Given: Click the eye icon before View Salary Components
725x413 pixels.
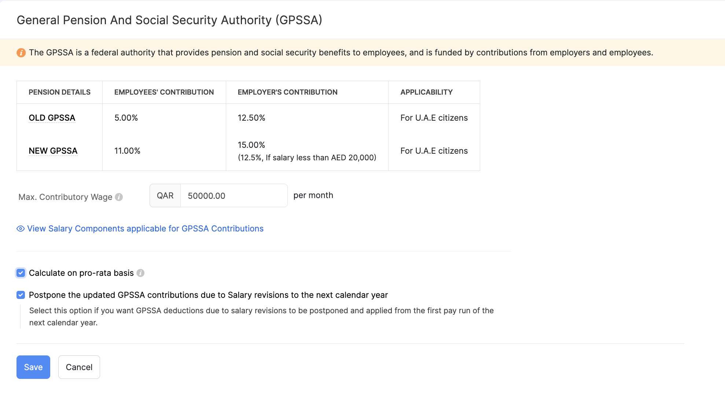Looking at the screenshot, I should [x=20, y=229].
